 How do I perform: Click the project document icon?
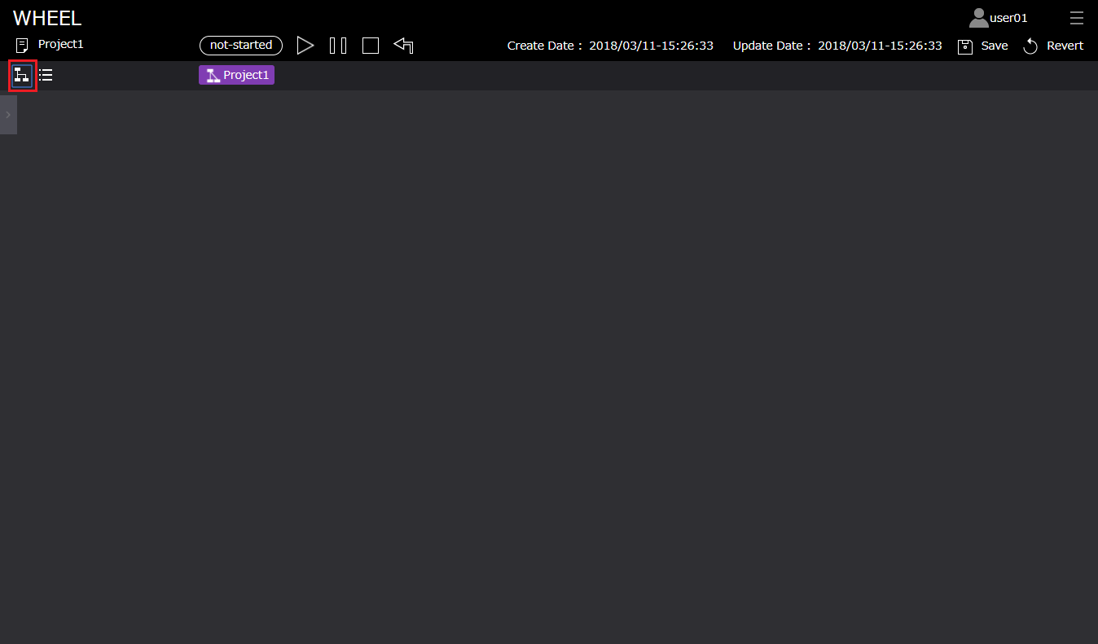(x=22, y=46)
